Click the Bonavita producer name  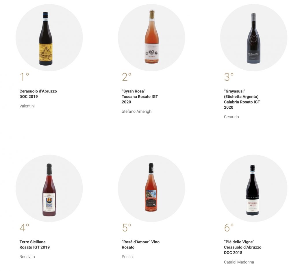(27, 257)
